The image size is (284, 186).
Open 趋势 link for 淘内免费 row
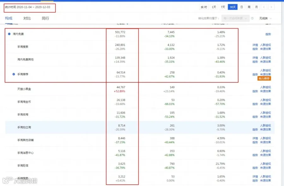pyautogui.click(x=268, y=34)
